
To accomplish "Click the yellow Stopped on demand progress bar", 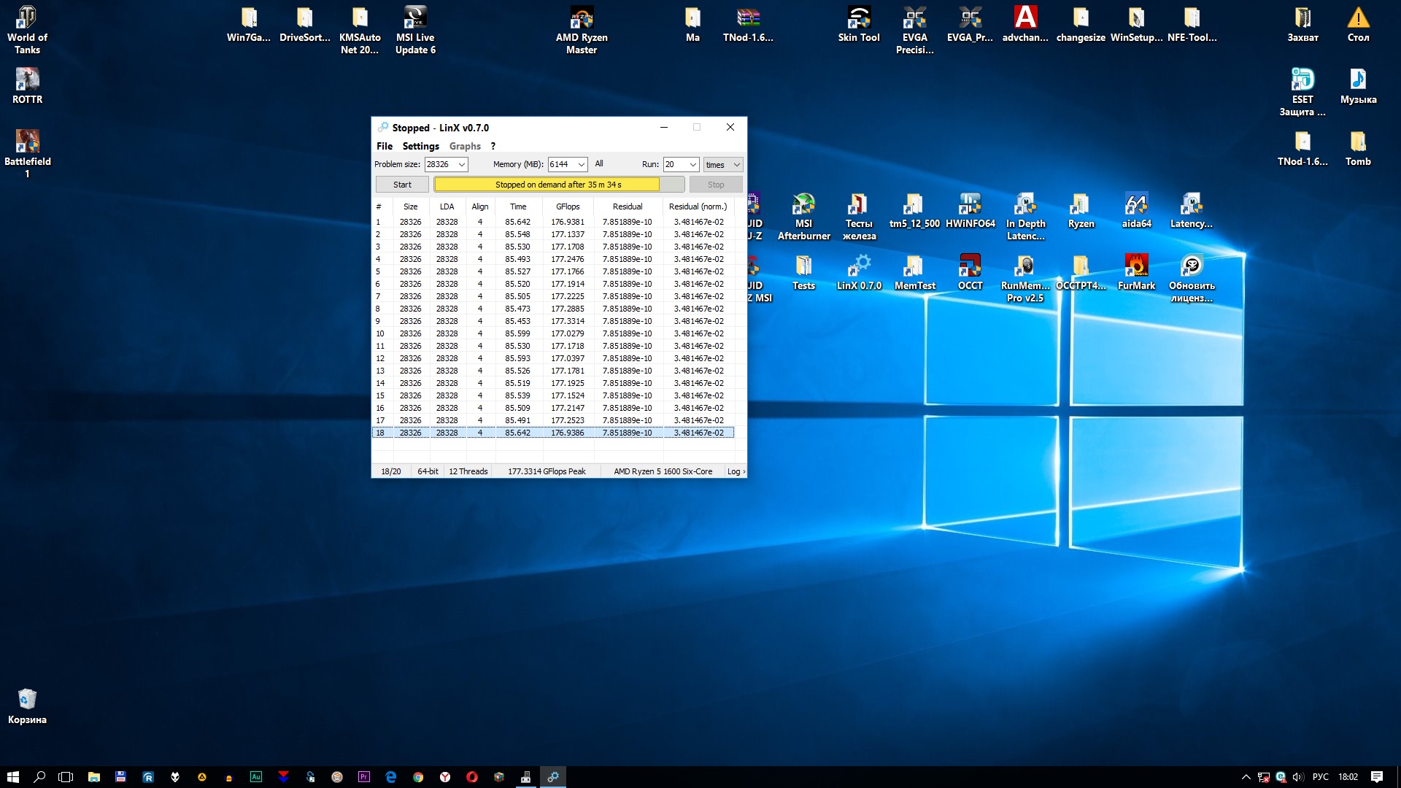I will tap(547, 185).
